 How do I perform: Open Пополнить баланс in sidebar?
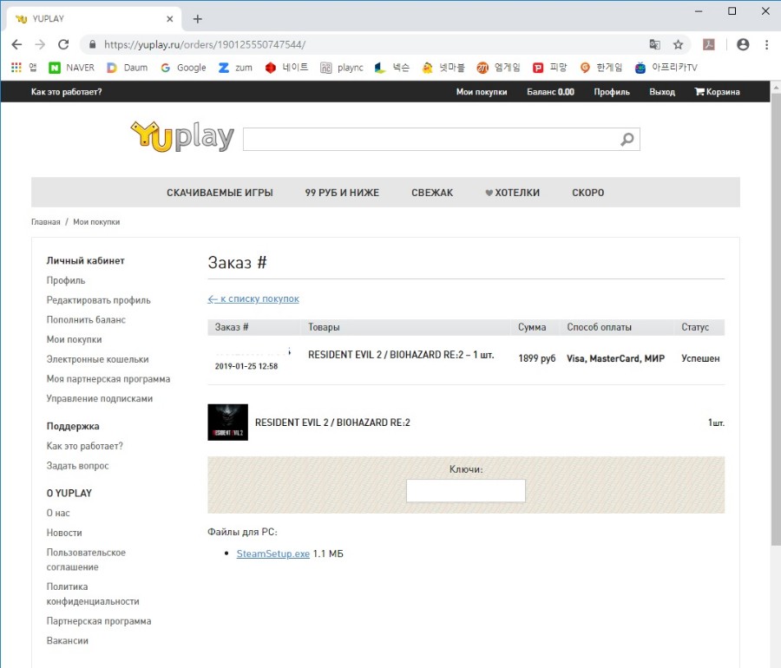[x=86, y=319]
